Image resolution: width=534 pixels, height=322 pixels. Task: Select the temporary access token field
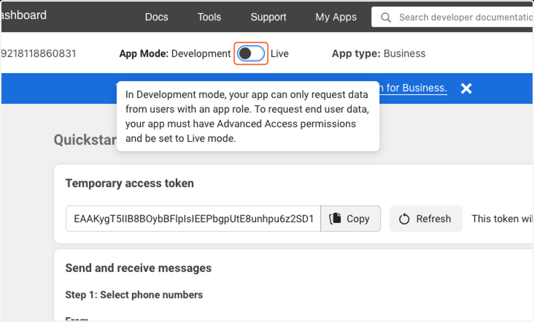(x=193, y=219)
